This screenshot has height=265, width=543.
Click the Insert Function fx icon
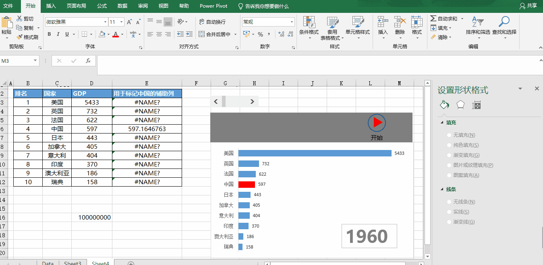click(88, 61)
